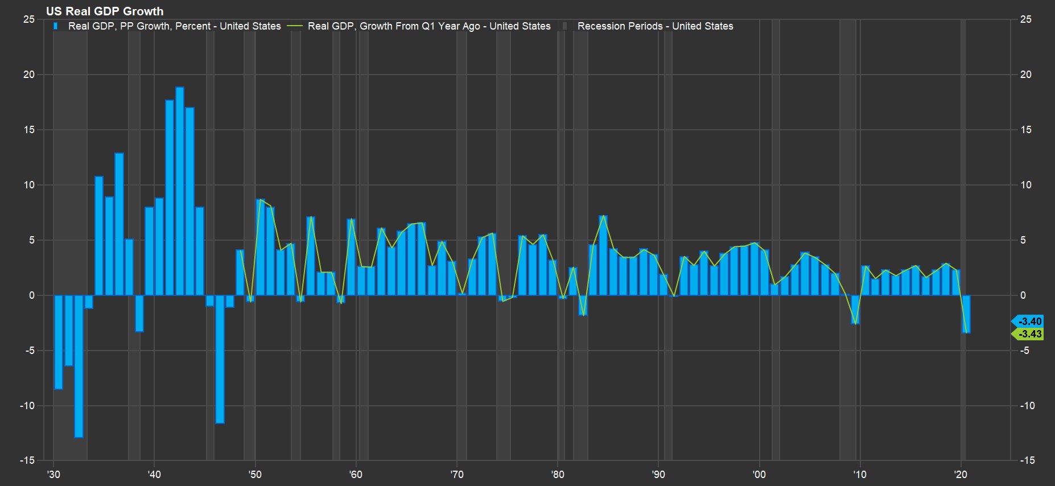Click the right axis 25 label
This screenshot has width=1055, height=486.
point(1025,19)
